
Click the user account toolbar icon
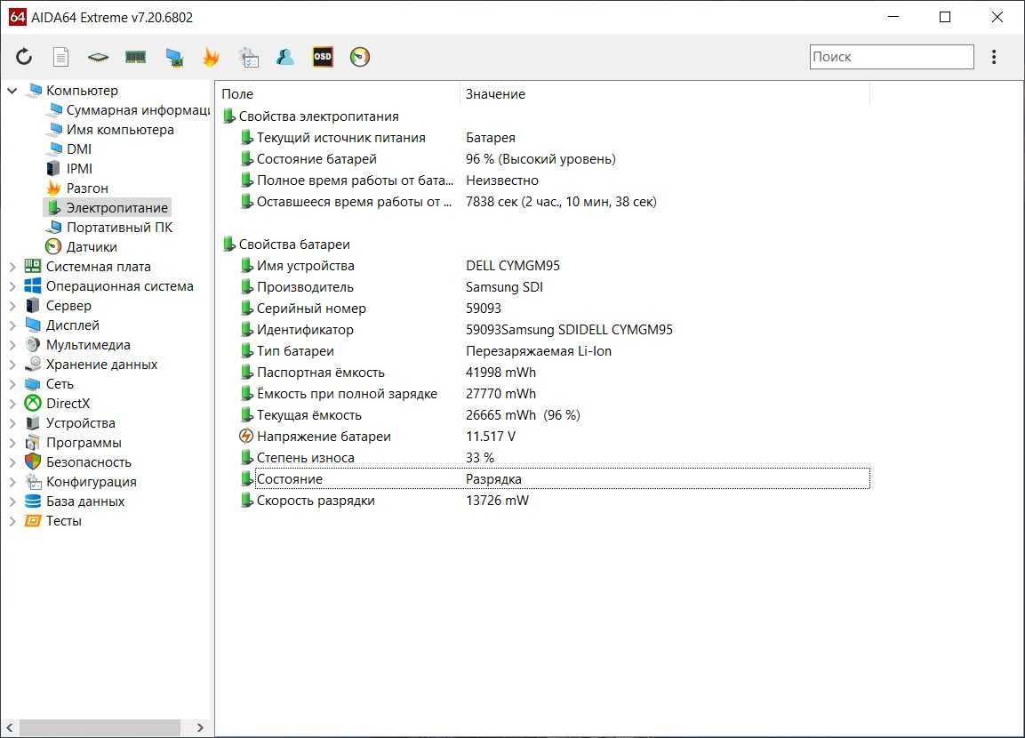pyautogui.click(x=285, y=57)
